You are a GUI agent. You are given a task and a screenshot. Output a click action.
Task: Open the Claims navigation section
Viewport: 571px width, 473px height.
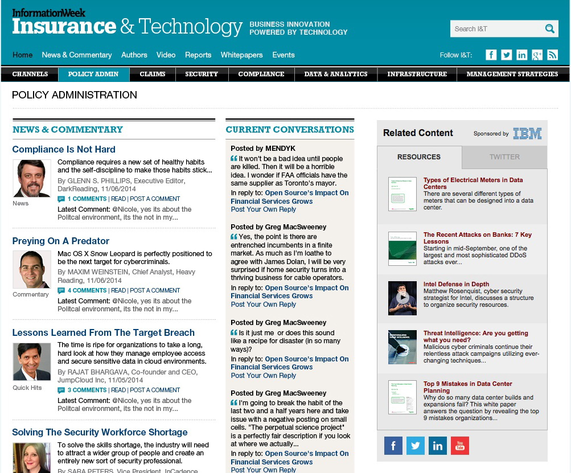click(153, 74)
